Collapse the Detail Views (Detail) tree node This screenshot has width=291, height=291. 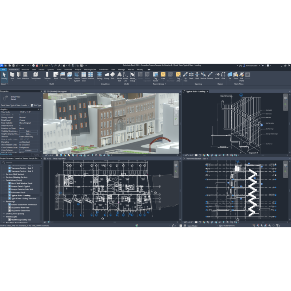(x=4, y=180)
